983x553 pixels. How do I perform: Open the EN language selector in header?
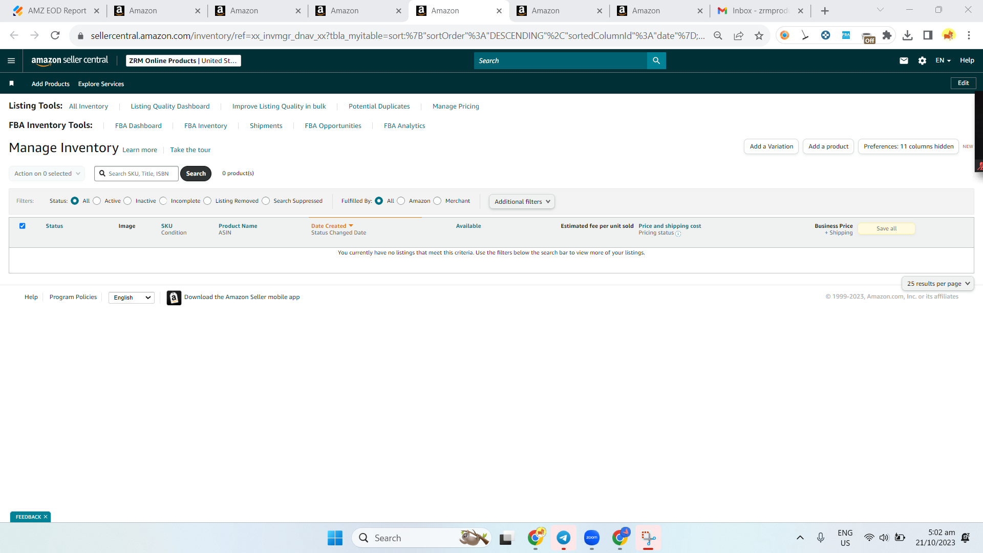pyautogui.click(x=943, y=60)
